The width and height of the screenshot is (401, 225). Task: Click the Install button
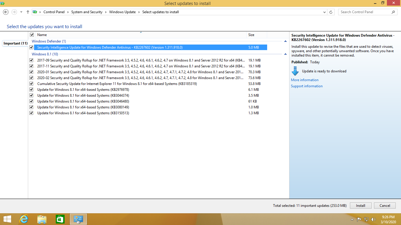[360, 206]
